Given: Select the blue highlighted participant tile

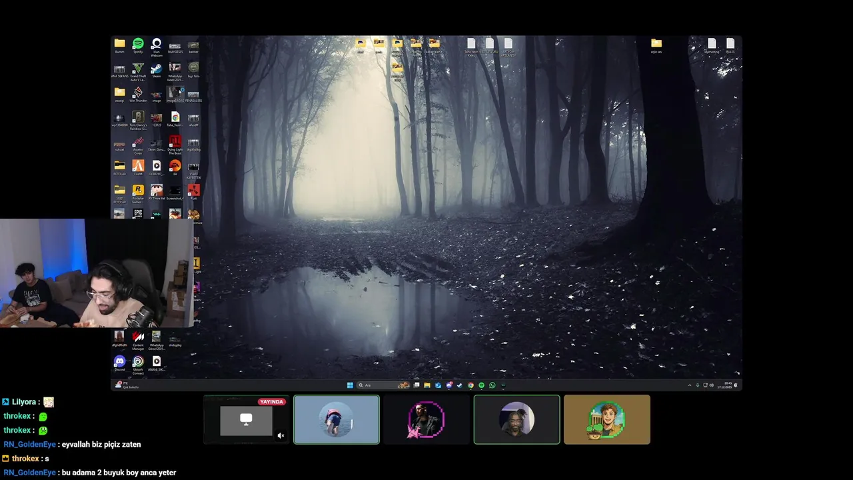Looking at the screenshot, I should click(x=337, y=420).
